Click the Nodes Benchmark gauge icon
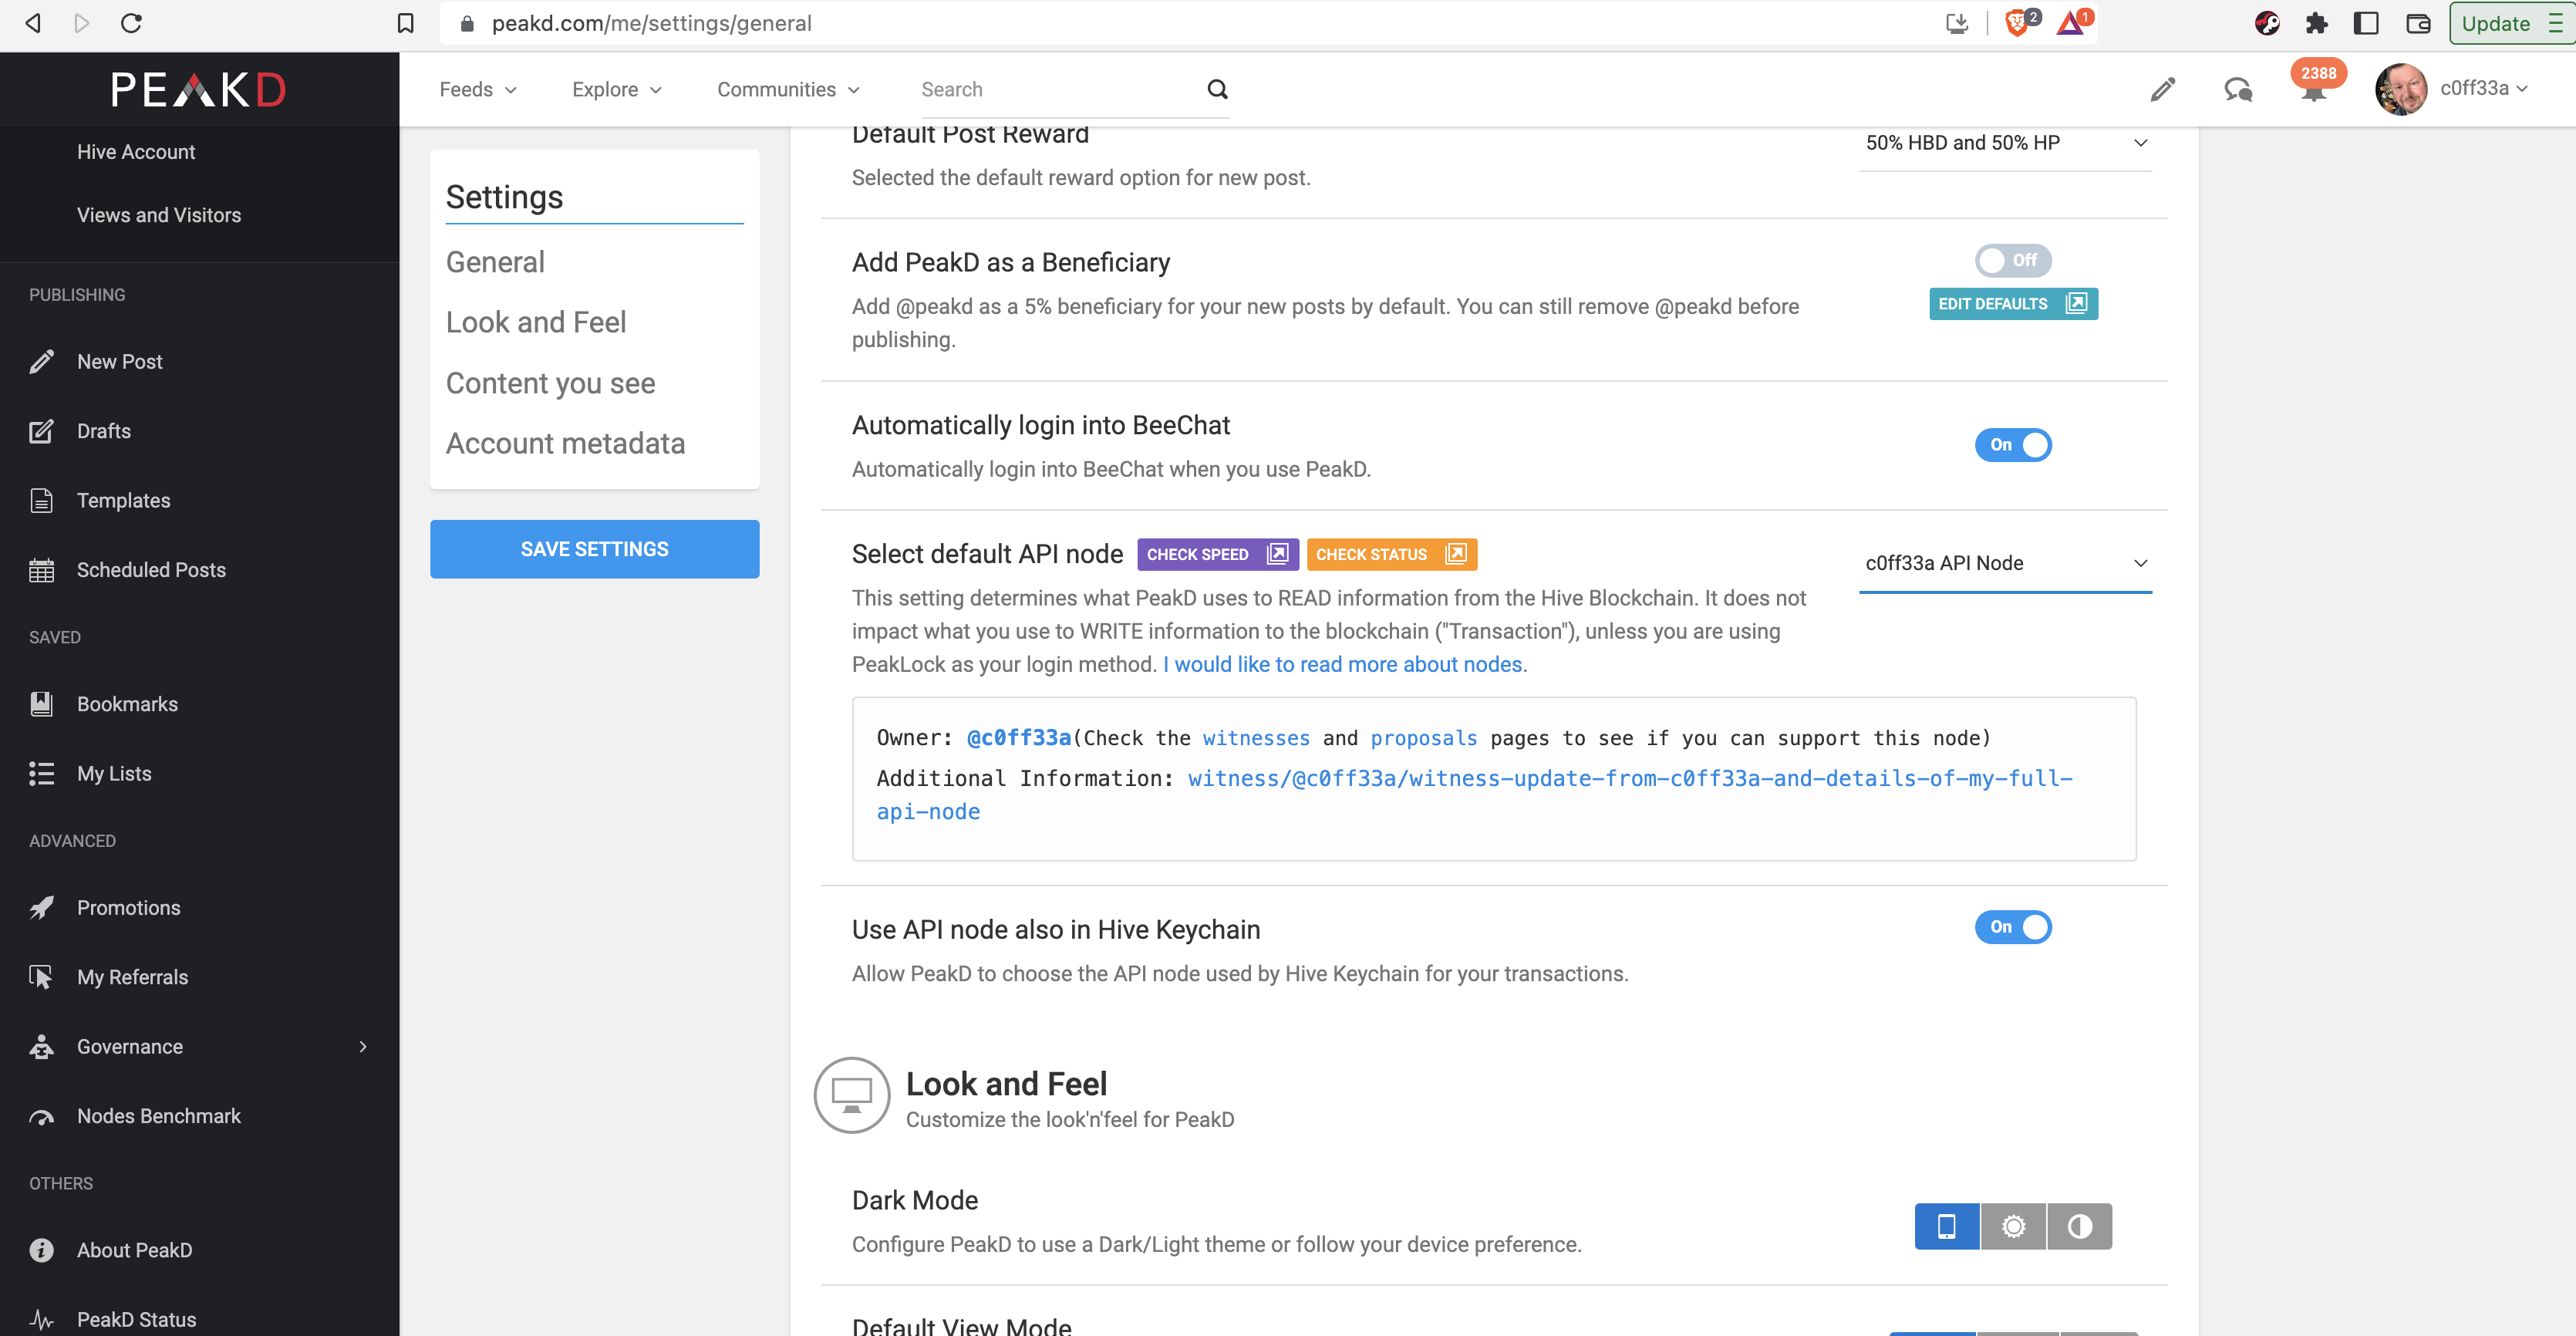The image size is (2576, 1336). [x=41, y=1117]
